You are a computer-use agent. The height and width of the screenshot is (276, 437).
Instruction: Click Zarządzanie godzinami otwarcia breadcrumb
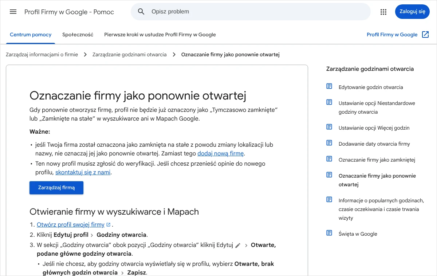click(129, 54)
